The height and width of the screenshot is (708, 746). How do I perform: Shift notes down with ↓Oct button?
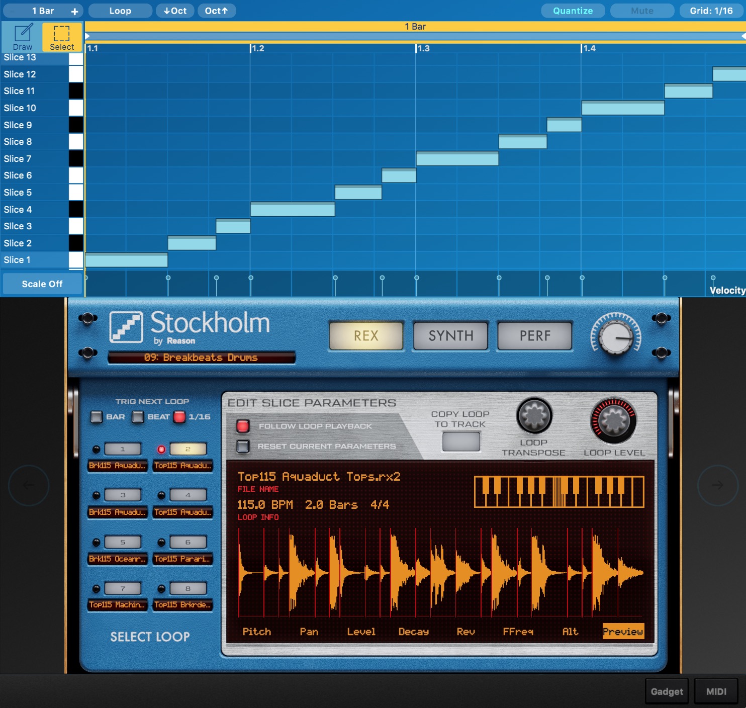coord(175,11)
